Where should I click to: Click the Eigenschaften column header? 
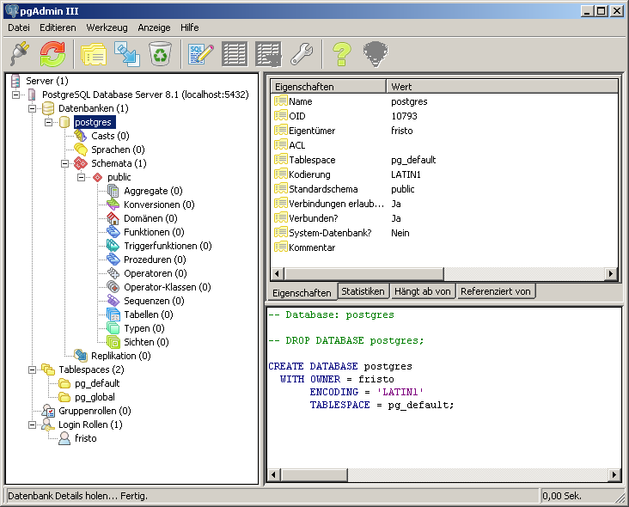tap(328, 86)
